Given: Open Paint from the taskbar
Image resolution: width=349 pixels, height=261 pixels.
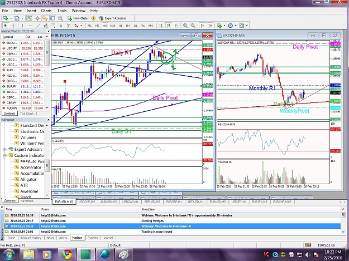Looking at the screenshot, I should click(x=123, y=254).
